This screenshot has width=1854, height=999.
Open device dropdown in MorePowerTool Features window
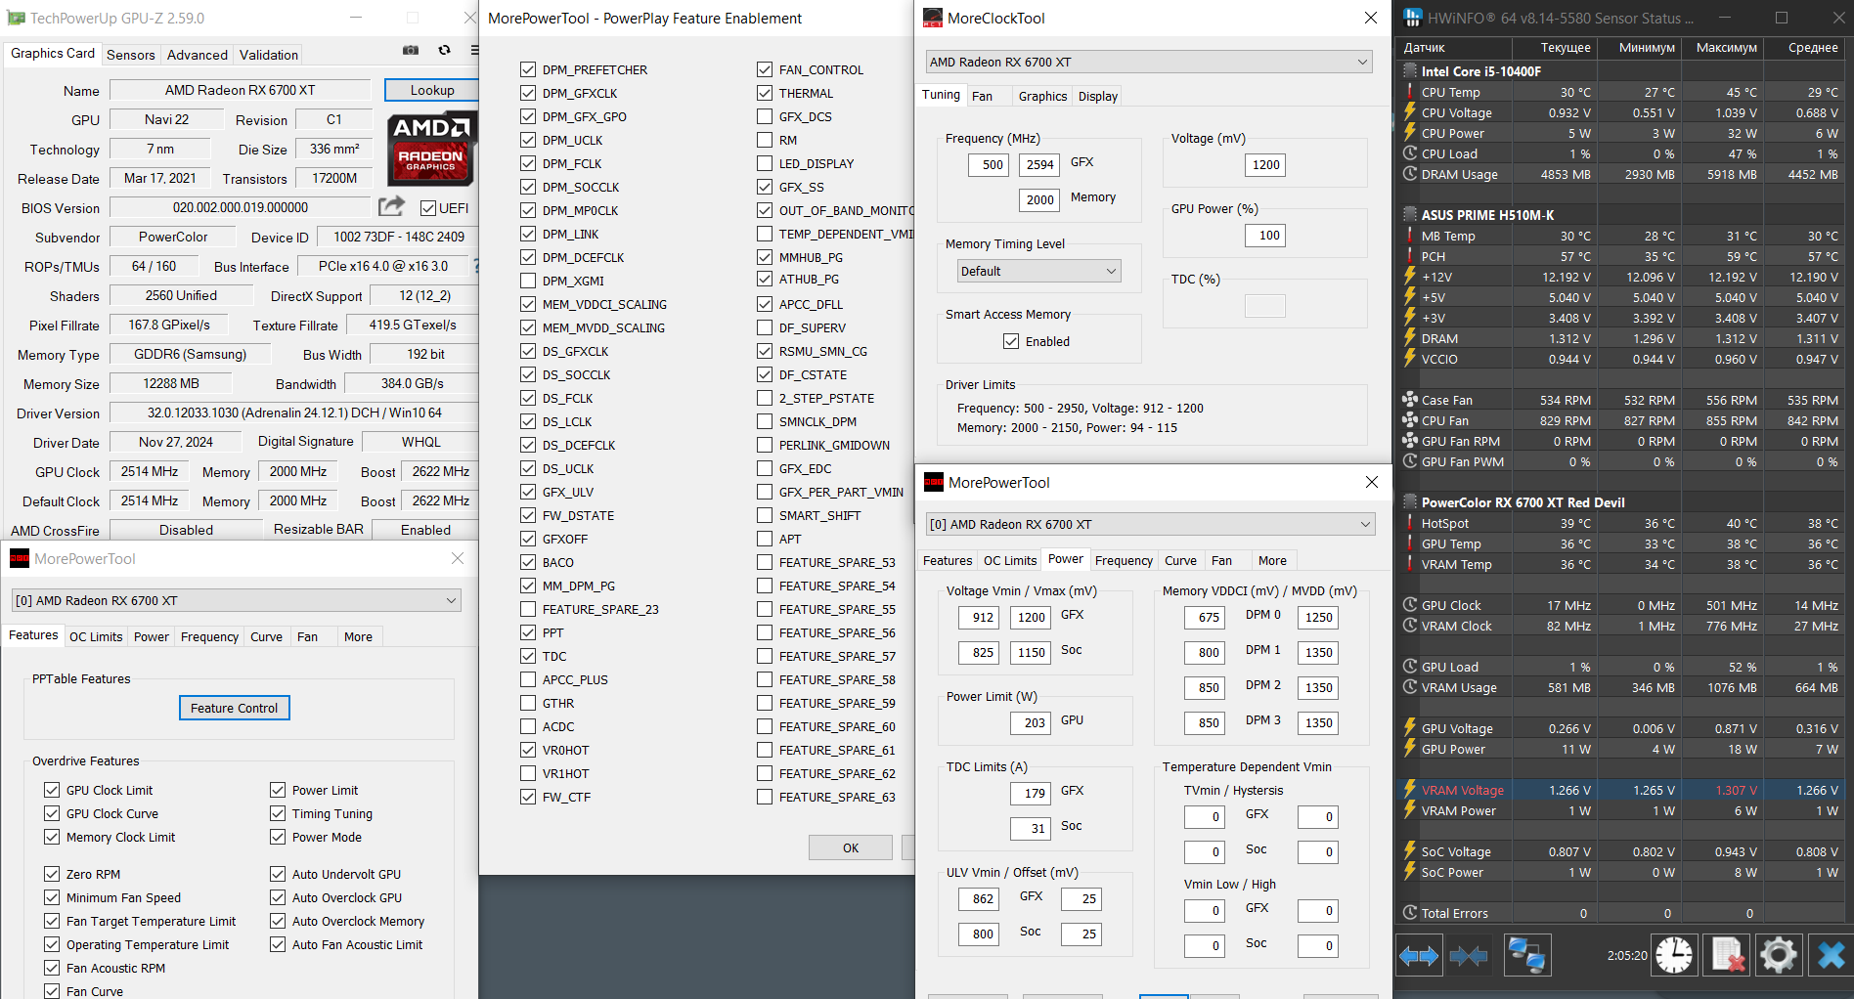[x=236, y=600]
